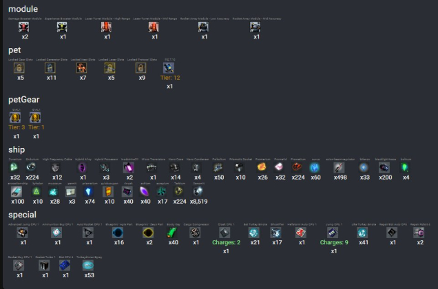Choose the Tier 1 pet gear item
The width and height of the screenshot is (438, 289).
coord(36,118)
